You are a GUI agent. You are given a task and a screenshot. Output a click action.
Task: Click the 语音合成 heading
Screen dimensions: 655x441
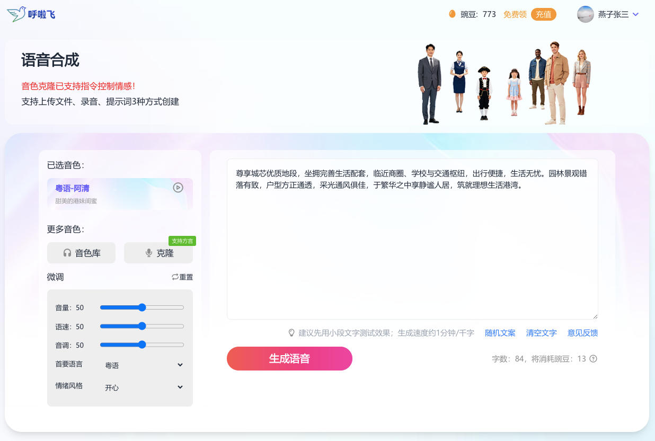[50, 60]
